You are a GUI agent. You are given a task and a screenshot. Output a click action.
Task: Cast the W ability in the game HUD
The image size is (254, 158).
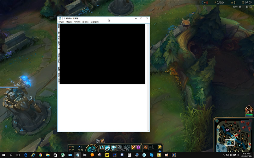[114, 147]
